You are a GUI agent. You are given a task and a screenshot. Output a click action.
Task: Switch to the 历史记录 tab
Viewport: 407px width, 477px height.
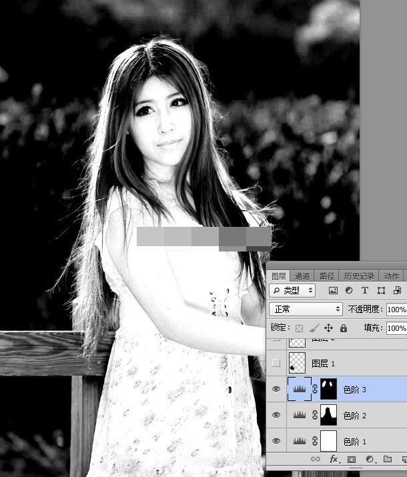tap(359, 276)
